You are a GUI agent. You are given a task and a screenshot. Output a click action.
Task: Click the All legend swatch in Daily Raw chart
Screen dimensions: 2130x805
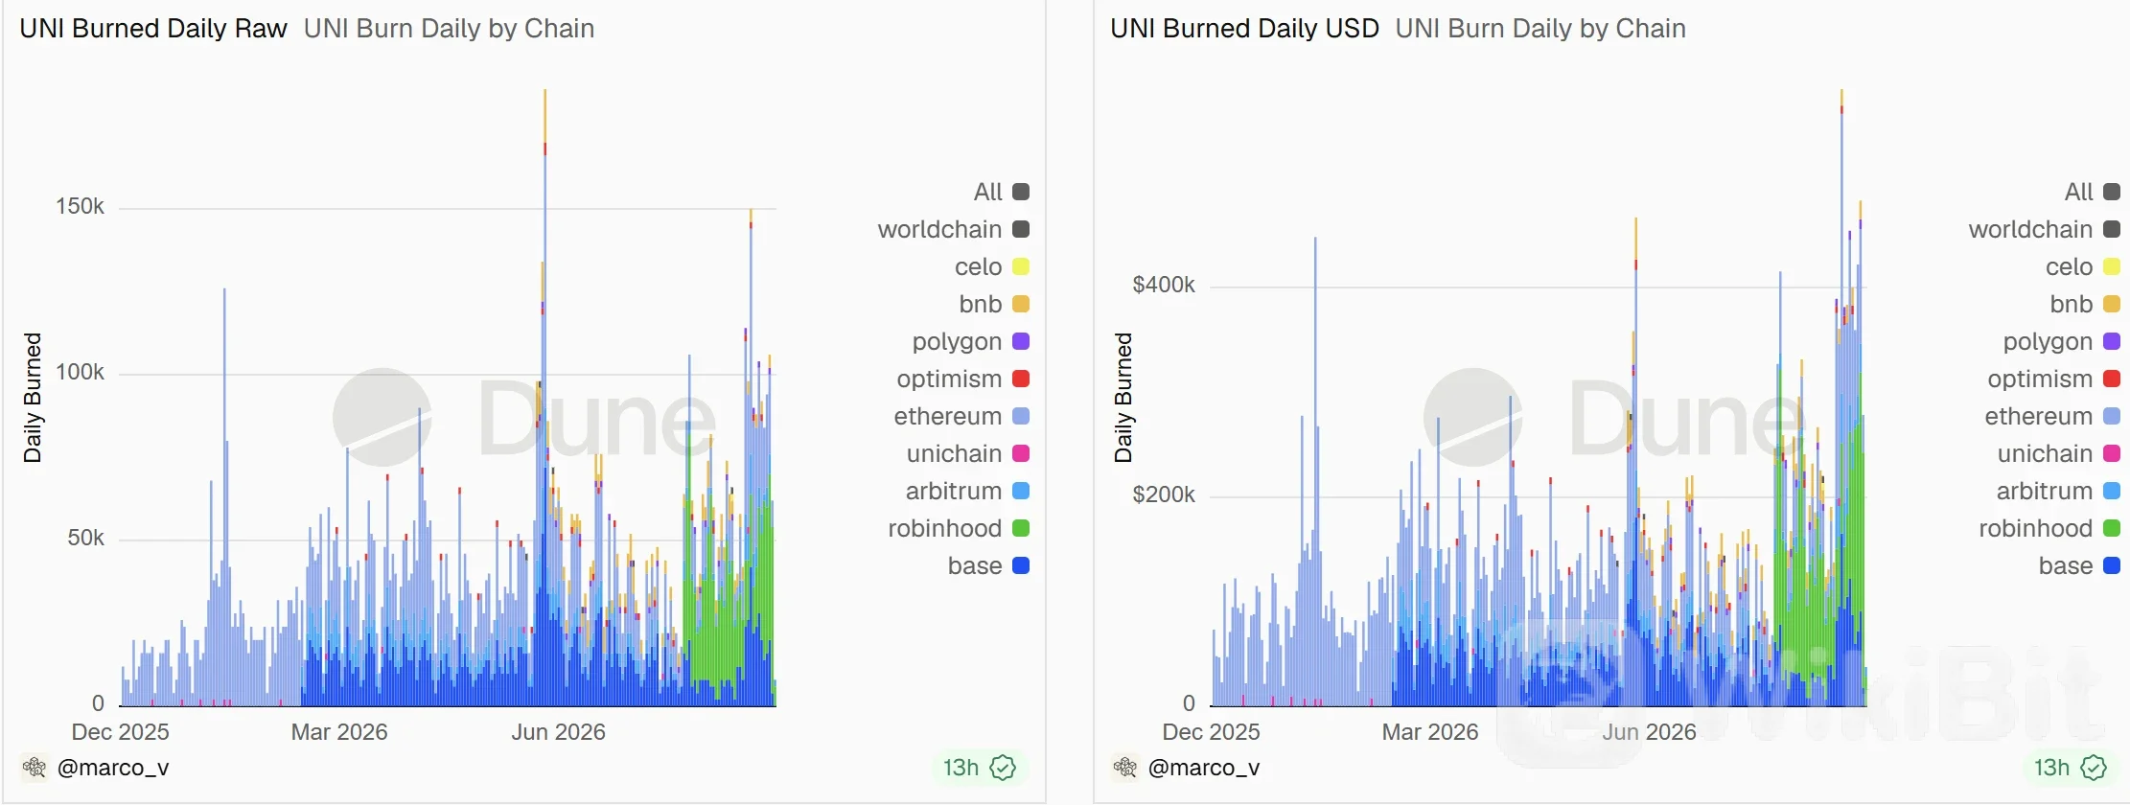(1021, 192)
